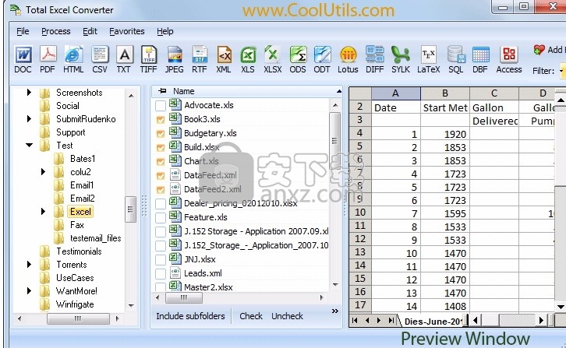This screenshot has height=348, width=566.
Task: Expand the Torrents folder
Action: (x=29, y=265)
